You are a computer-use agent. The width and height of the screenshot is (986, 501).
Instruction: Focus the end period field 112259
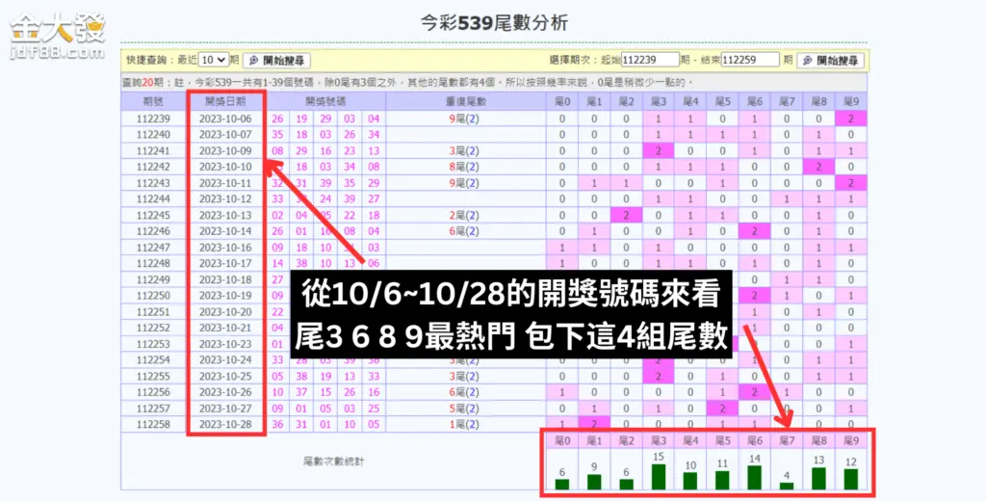pos(750,60)
